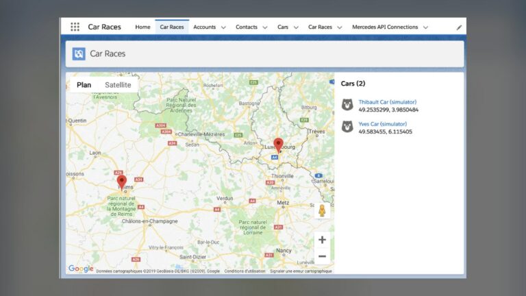Switch the map to Plan view
Image resolution: width=526 pixels, height=296 pixels.
84,85
